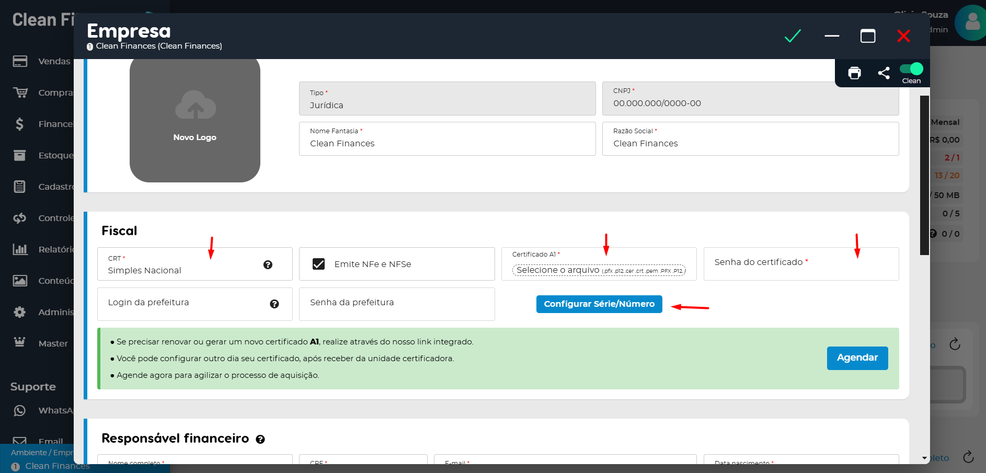Click the user avatar icon
The image size is (986, 473).
(971, 22)
